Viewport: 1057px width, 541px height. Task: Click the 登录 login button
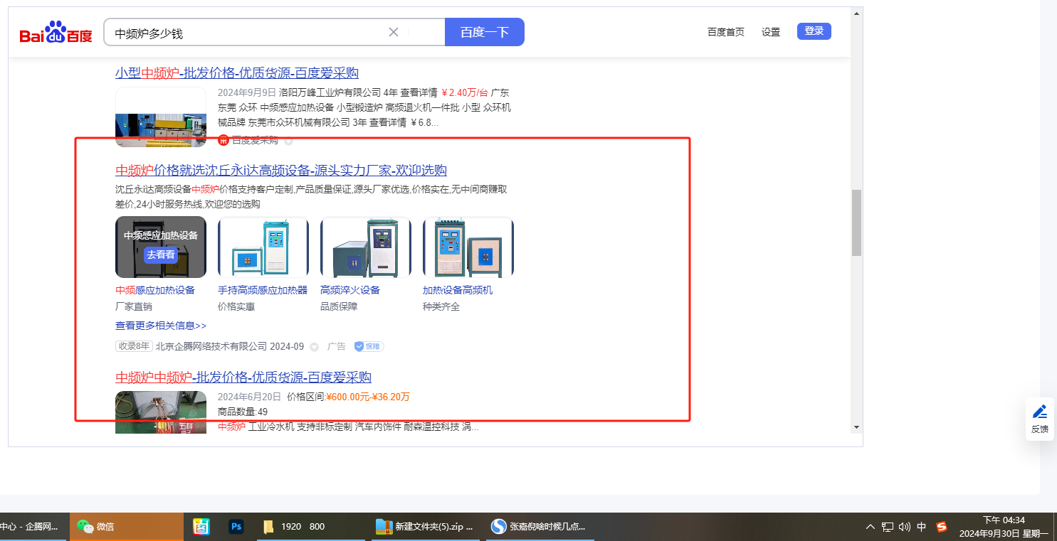click(814, 31)
